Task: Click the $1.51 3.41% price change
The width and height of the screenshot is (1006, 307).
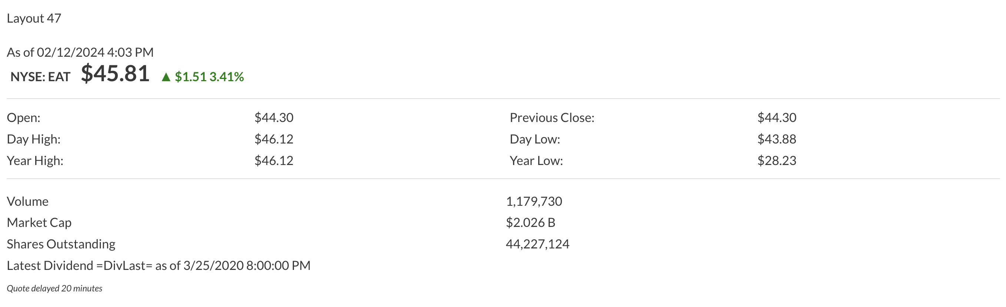Action: tap(209, 77)
